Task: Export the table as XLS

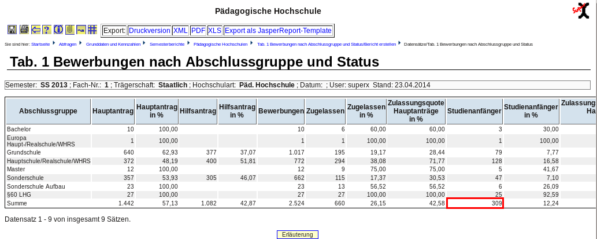Action: tap(215, 31)
